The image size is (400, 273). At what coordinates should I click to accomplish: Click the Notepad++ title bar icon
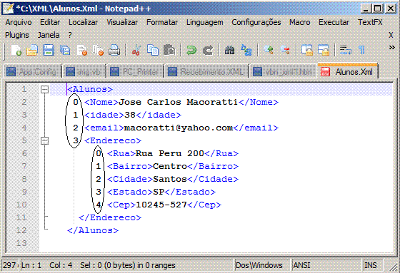coord(8,8)
